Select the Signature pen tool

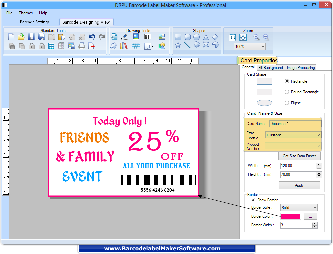pyautogui.click(x=124, y=37)
